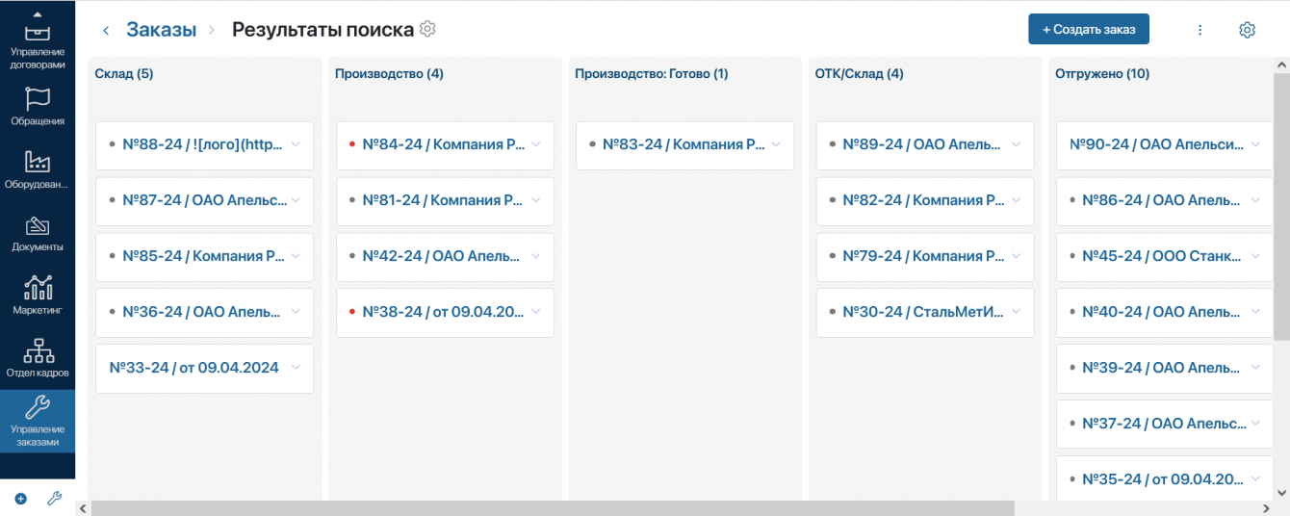The image size is (1290, 516).
Task: Open the top-right settings gear icon
Action: coord(1247,30)
